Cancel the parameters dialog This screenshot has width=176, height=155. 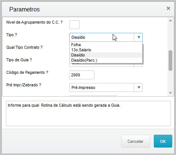pos(136,141)
